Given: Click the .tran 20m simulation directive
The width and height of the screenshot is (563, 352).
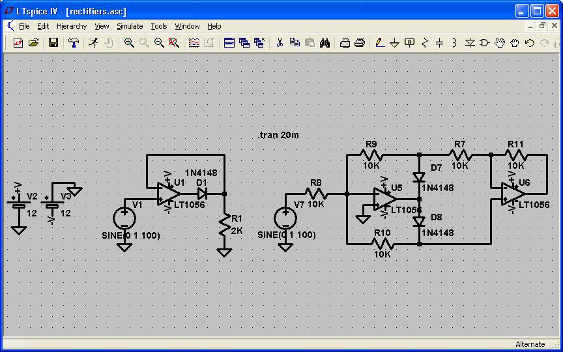Looking at the screenshot, I should coord(278,136).
